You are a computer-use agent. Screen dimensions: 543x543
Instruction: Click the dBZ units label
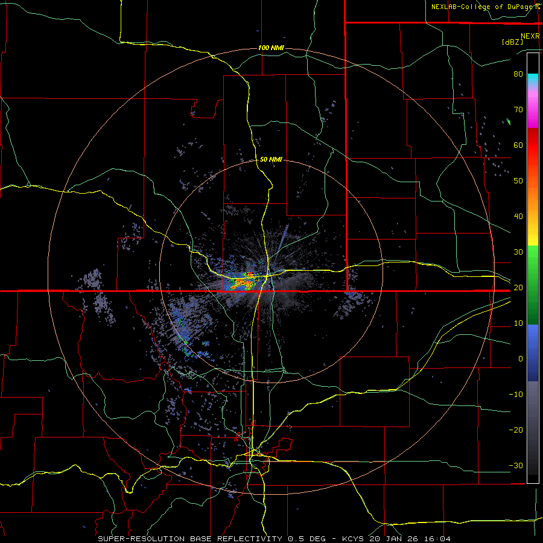click(512, 42)
